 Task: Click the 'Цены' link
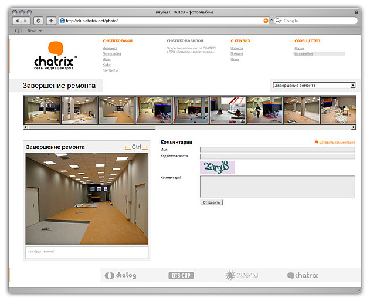[235, 59]
